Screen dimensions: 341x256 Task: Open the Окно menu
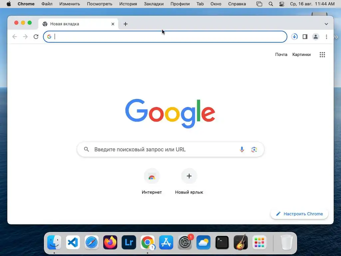pyautogui.click(x=216, y=4)
